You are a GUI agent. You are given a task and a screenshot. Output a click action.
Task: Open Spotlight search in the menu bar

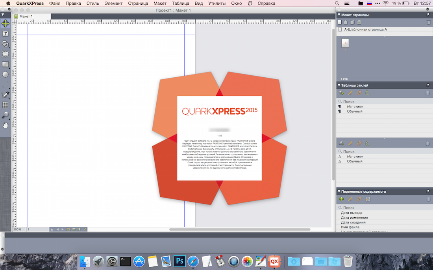(x=337, y=3)
